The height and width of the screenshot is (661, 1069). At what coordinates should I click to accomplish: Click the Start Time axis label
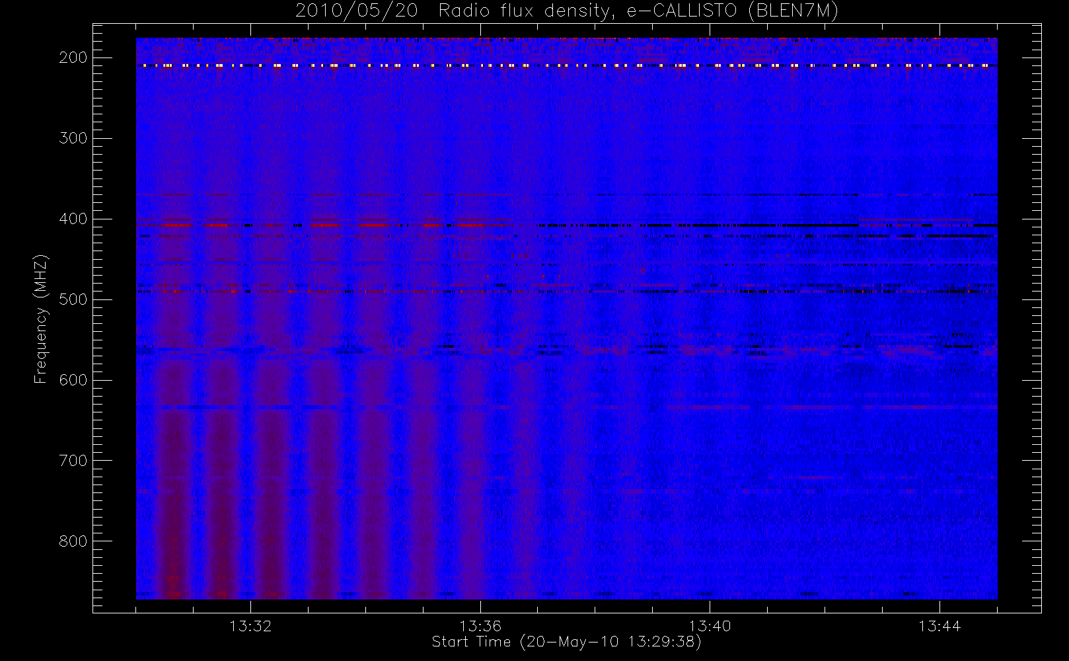point(567,642)
